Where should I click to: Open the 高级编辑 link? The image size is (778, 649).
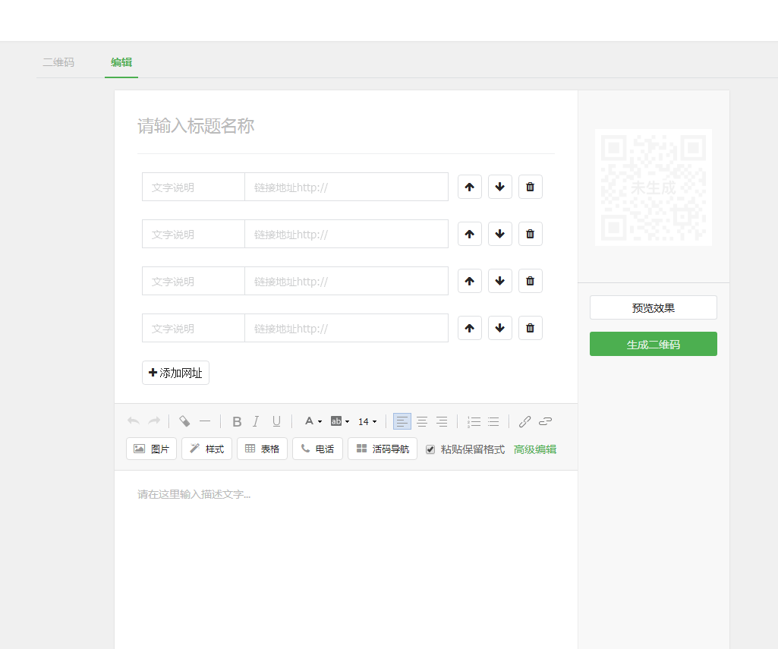[x=534, y=449]
